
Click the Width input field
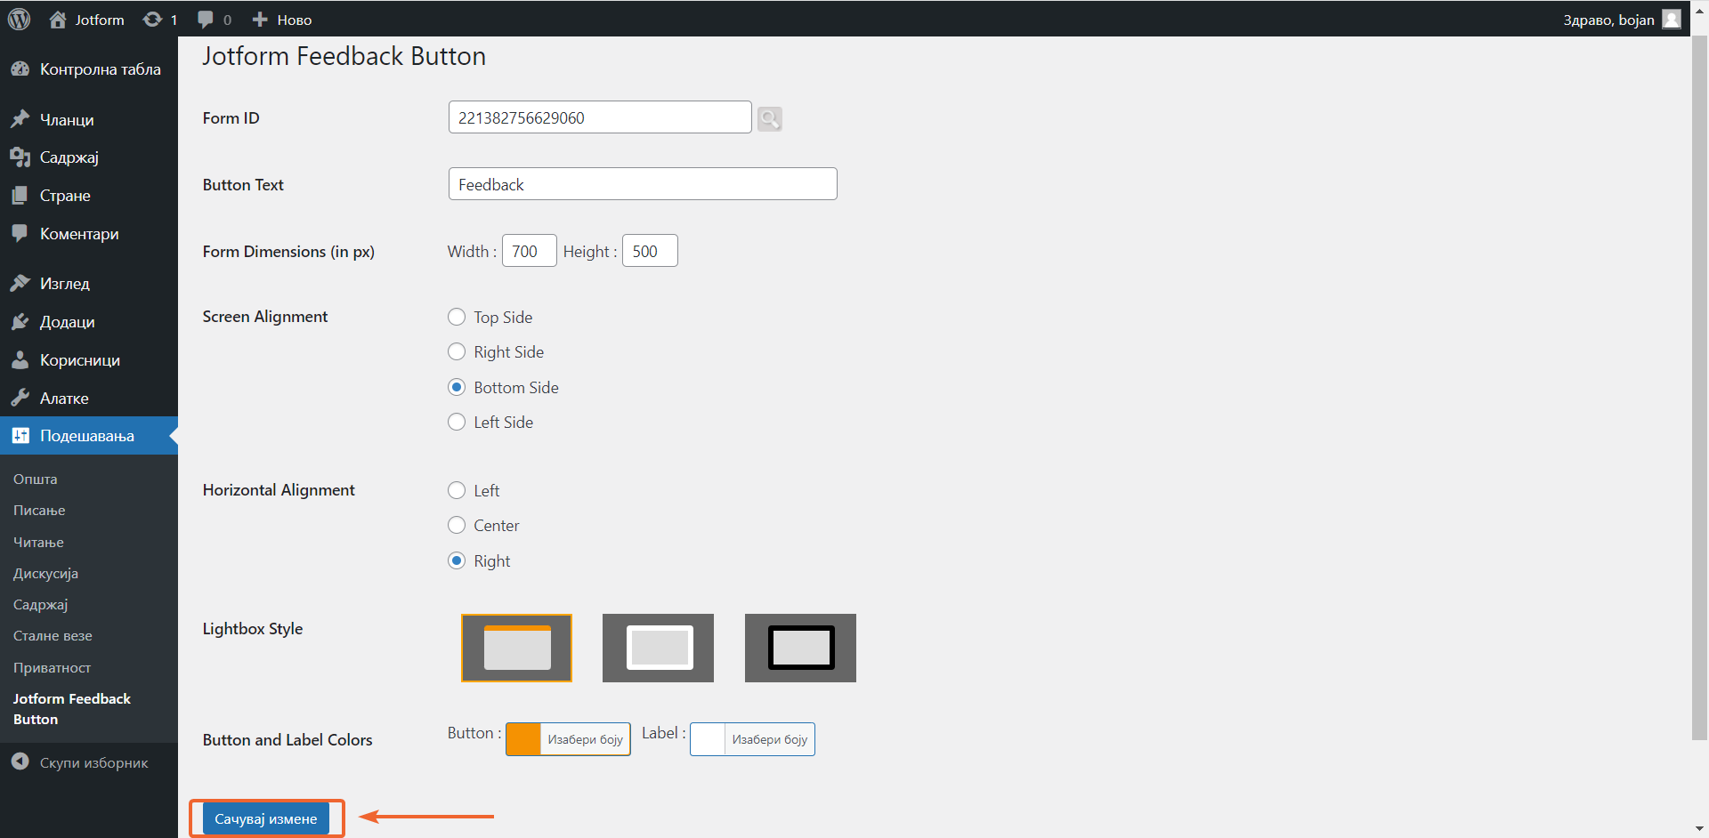[x=530, y=251]
